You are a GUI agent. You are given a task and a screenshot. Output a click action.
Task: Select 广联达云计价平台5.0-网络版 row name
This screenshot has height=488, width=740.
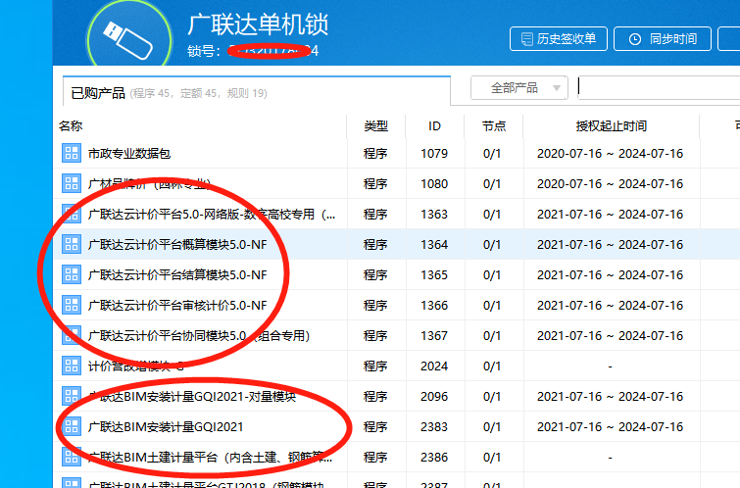[212, 215]
